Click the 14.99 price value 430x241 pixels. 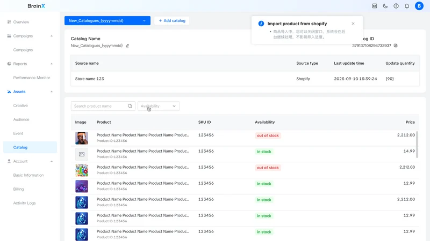point(409,151)
